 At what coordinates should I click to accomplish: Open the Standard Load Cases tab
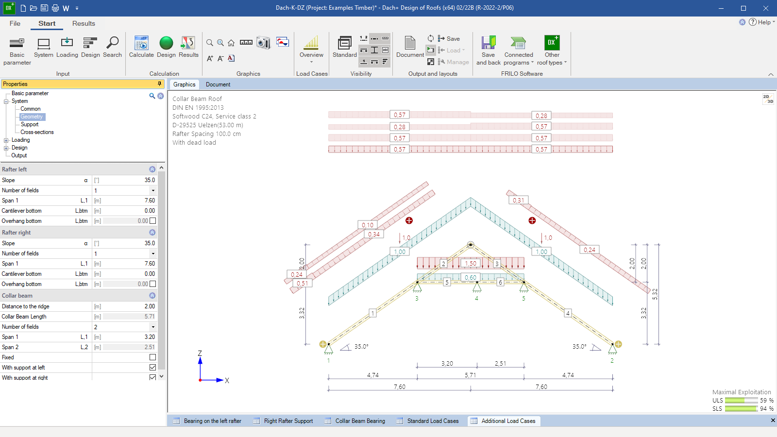(428, 421)
